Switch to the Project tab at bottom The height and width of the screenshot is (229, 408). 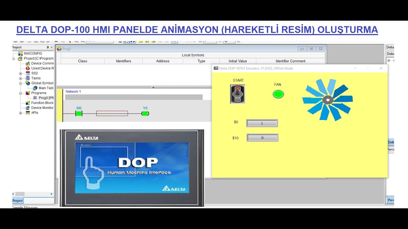pyautogui.click(x=18, y=201)
